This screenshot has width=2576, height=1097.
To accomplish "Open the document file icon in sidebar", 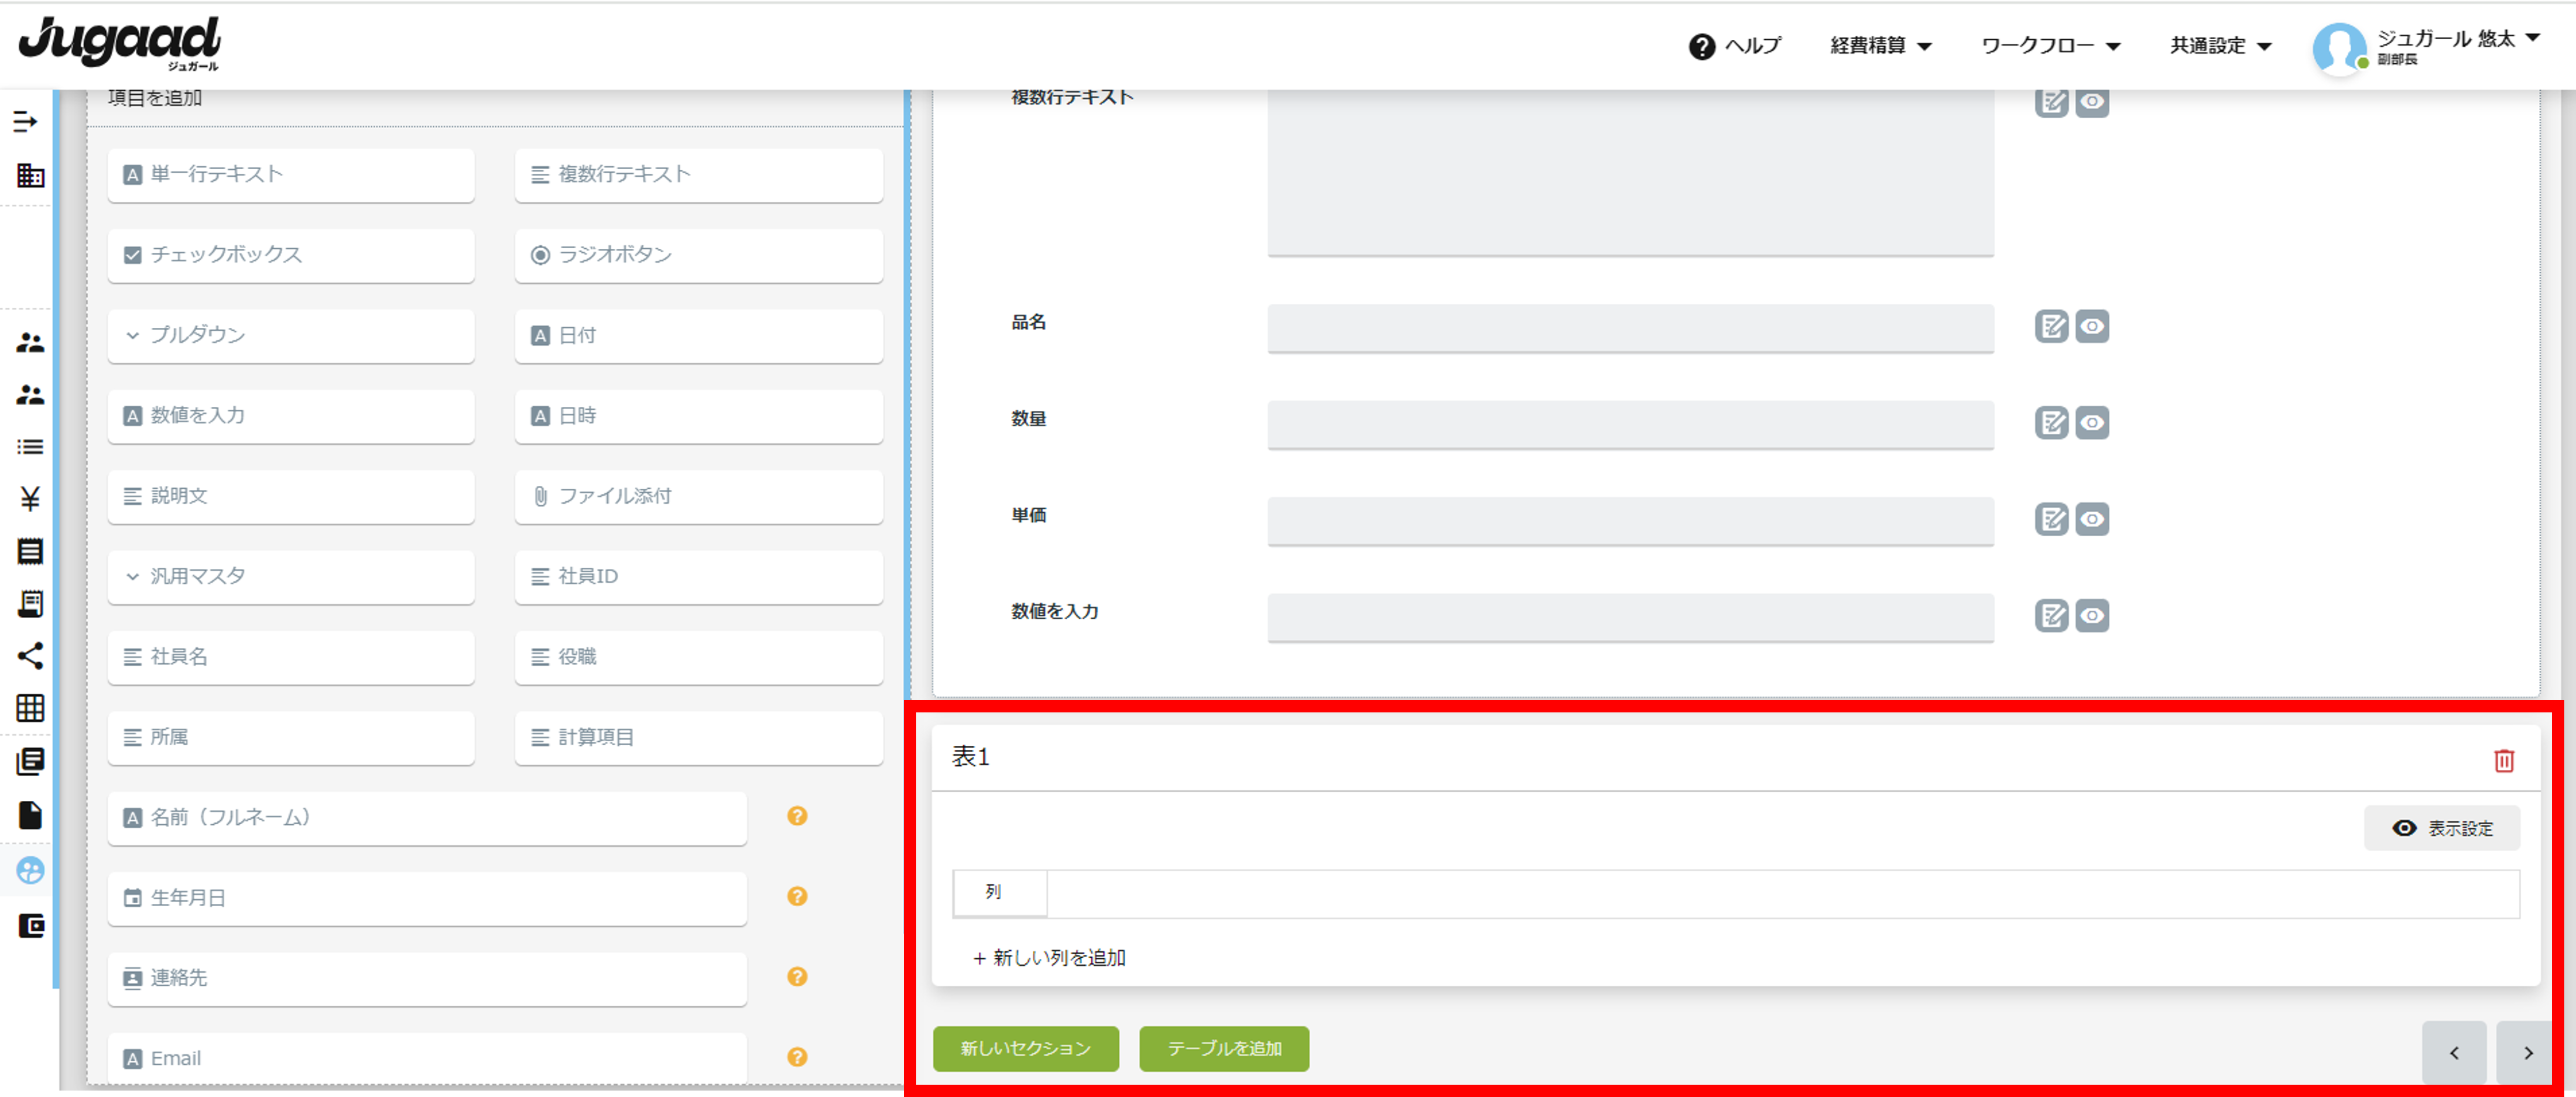I will 30,815.
